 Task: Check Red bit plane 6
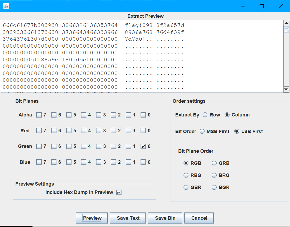pyautogui.click(x=54, y=131)
